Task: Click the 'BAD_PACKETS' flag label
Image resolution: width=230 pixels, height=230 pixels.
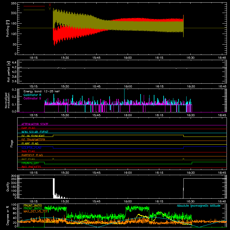Action: pyautogui.click(x=31, y=167)
